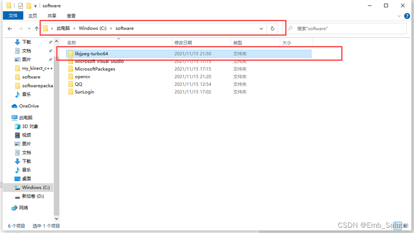Open the quick access toolbar customize dropdown
The image size is (414, 233).
pos(35,6)
